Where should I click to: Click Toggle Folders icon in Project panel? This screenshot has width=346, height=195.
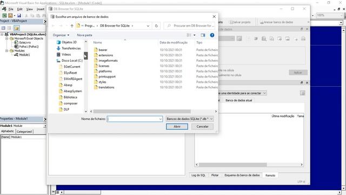[16, 28]
